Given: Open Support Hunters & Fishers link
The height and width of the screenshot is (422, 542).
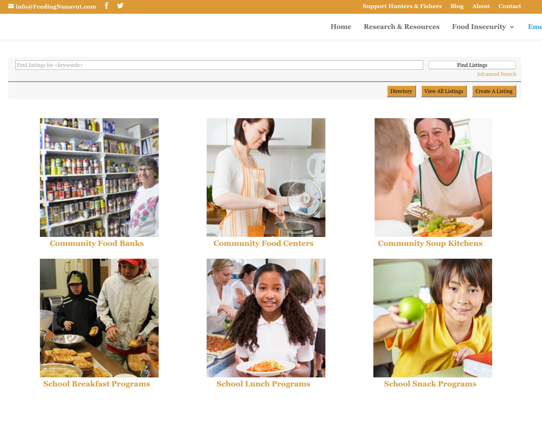Looking at the screenshot, I should pyautogui.click(x=402, y=6).
